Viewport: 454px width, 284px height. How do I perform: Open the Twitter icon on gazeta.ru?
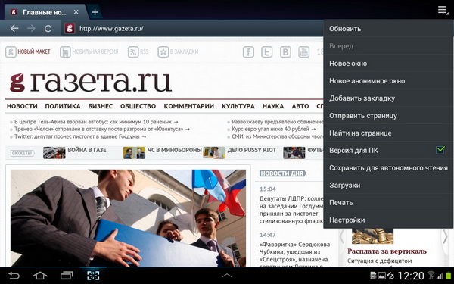tap(266, 51)
